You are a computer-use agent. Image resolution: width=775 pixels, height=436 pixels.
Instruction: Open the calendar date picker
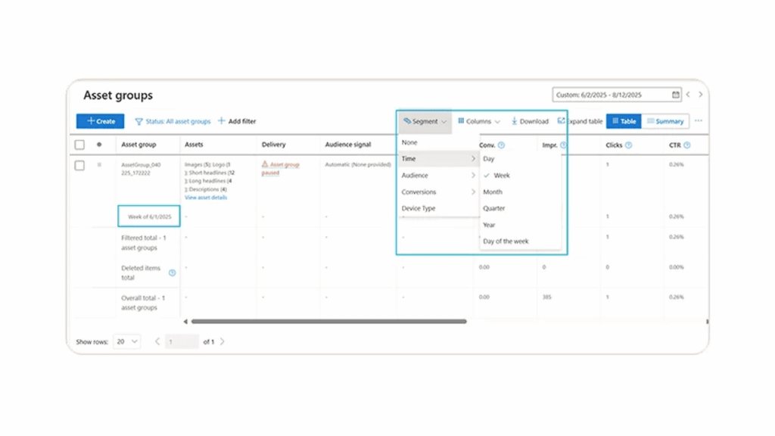tap(676, 94)
